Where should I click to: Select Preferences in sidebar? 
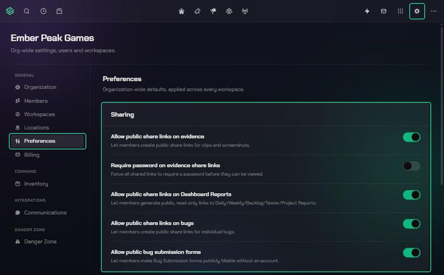click(48, 141)
